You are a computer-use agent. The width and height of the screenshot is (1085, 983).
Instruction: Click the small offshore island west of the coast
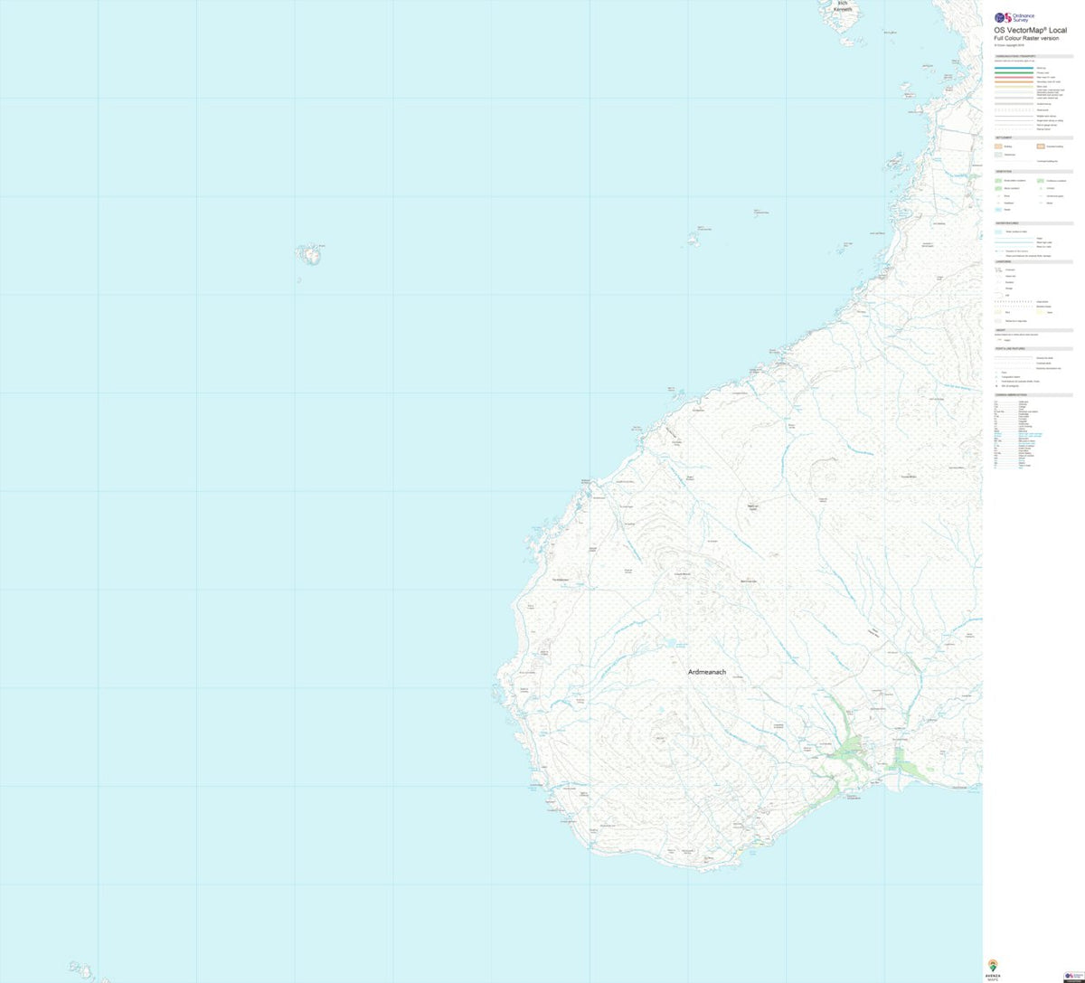(x=309, y=254)
